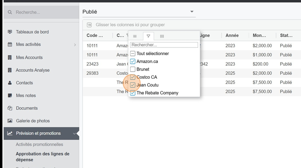Check the Brunet filter checkbox

(x=133, y=69)
